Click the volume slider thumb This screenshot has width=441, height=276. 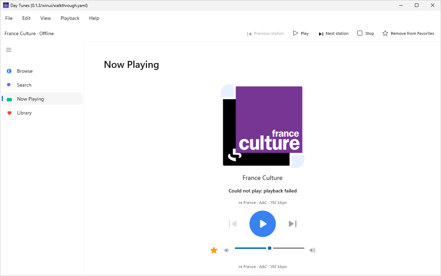270,248
